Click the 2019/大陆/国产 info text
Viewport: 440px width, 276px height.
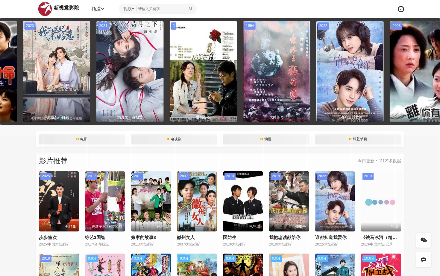pos(281,244)
